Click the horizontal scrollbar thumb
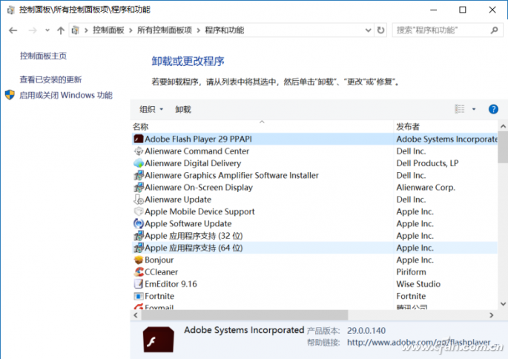The width and height of the screenshot is (508, 359). (x=245, y=315)
